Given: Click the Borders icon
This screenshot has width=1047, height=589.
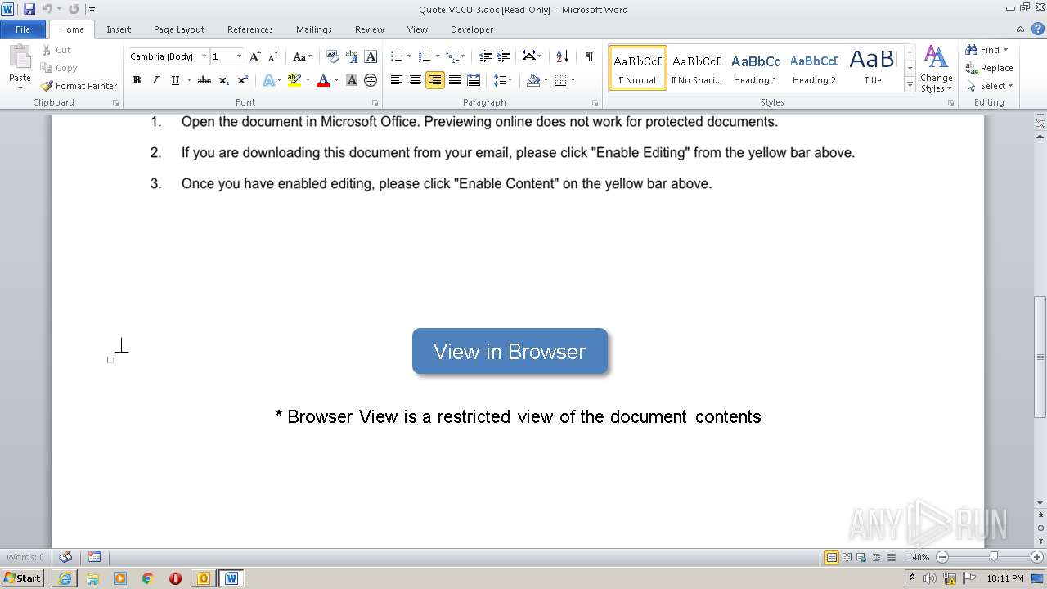Looking at the screenshot, I should [560, 80].
